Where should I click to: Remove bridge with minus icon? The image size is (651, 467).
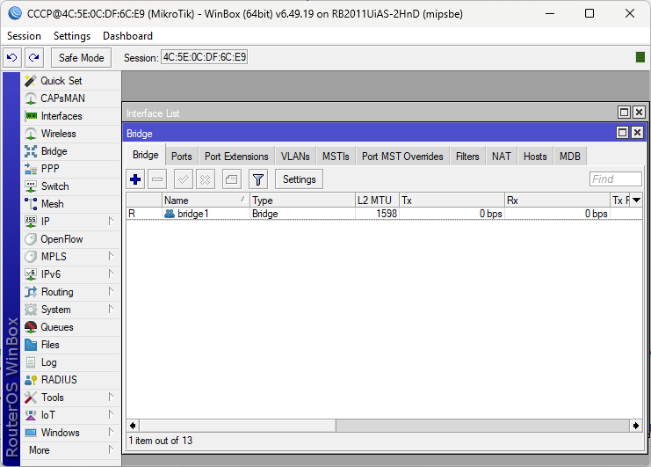pyautogui.click(x=157, y=179)
